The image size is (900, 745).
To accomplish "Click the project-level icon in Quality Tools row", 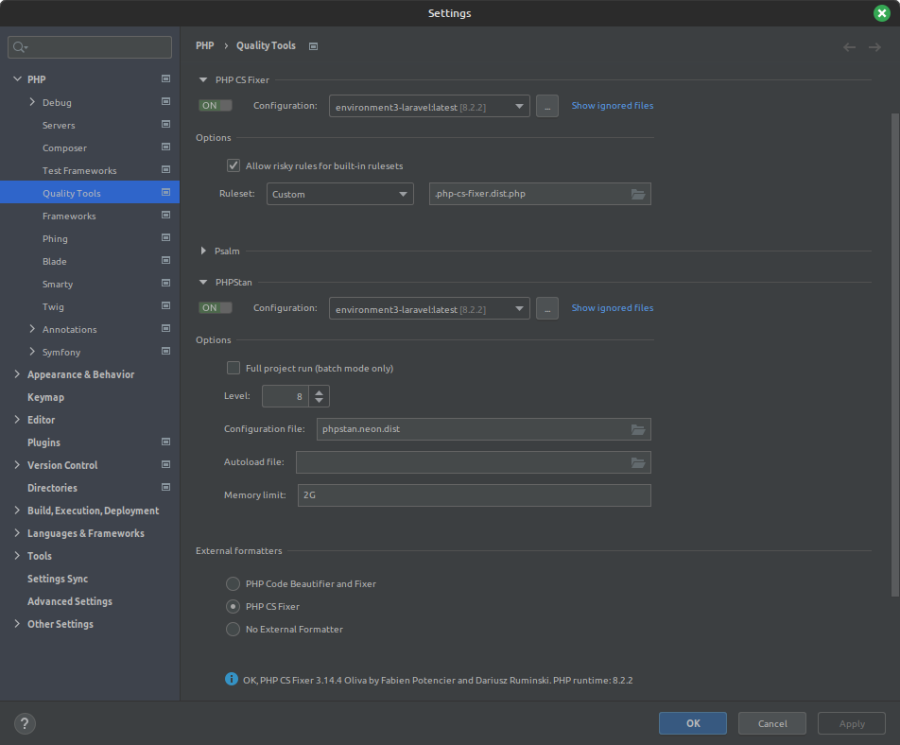I will (165, 192).
